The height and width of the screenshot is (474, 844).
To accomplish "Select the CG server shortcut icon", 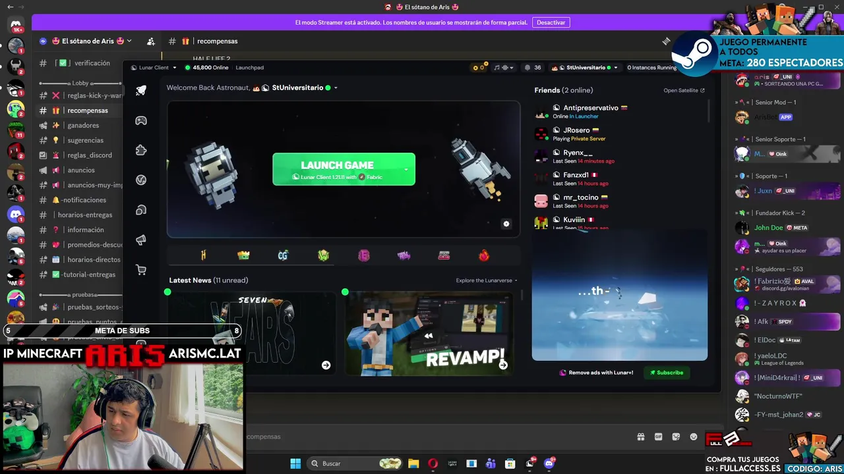I will 283,255.
